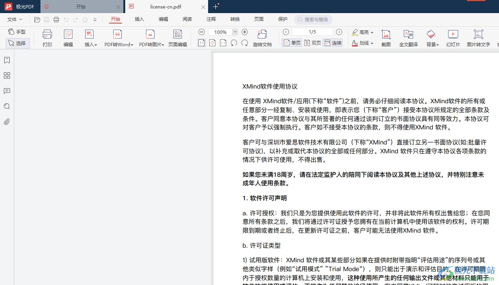The width and height of the screenshot is (499, 285).
Task: Switch to the 阅读 ribbon tab
Action: click(187, 19)
